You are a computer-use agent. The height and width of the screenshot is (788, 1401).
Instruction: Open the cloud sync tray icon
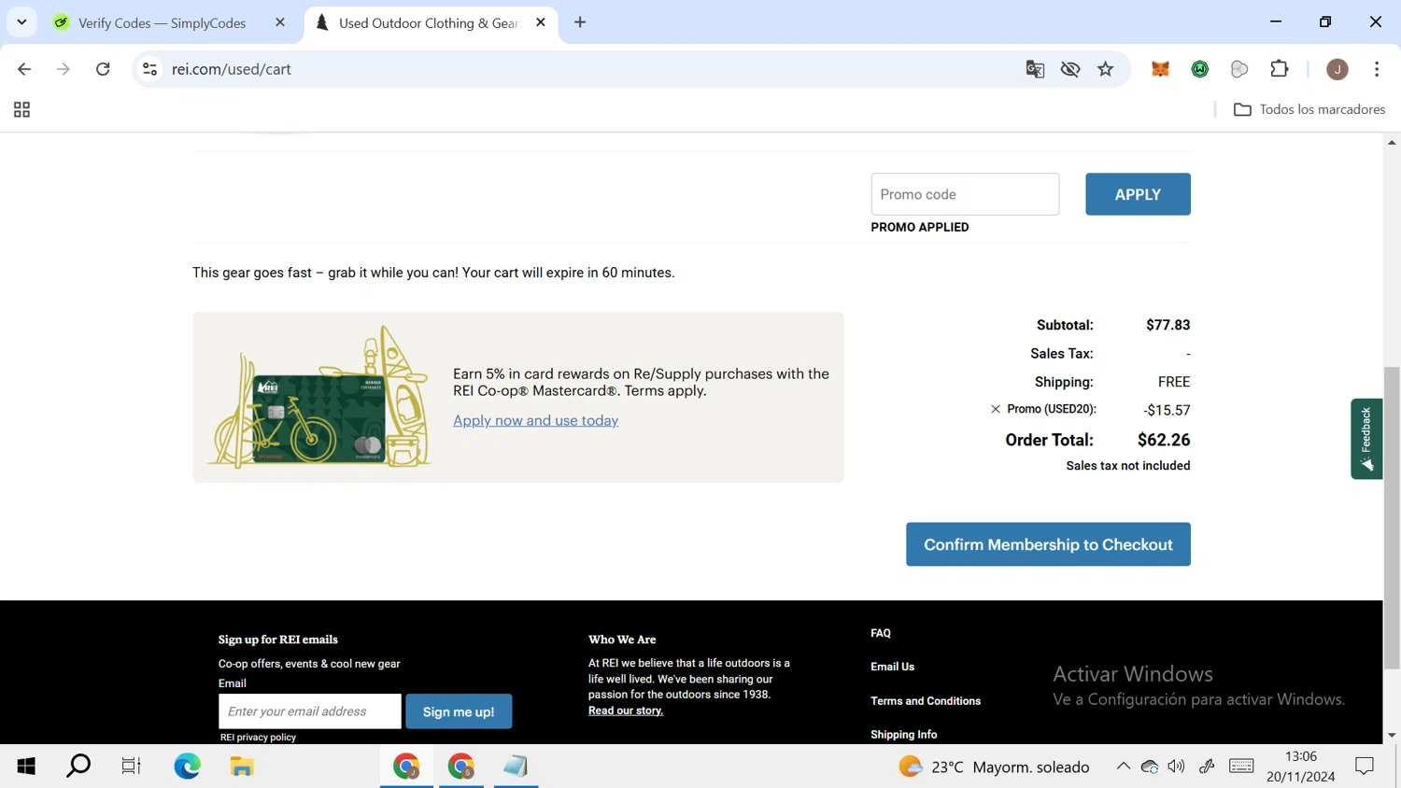click(x=1150, y=767)
